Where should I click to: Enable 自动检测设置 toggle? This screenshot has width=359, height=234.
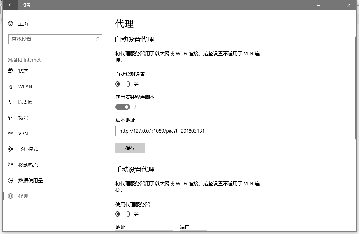click(x=123, y=84)
